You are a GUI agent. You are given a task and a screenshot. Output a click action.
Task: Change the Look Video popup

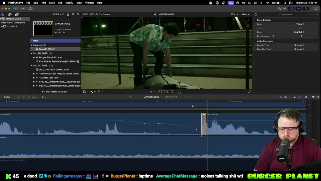pos(300,24)
